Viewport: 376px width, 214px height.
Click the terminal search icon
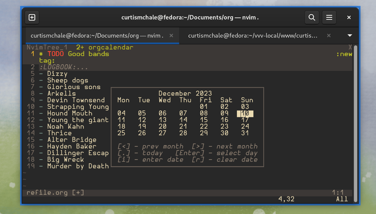(311, 17)
